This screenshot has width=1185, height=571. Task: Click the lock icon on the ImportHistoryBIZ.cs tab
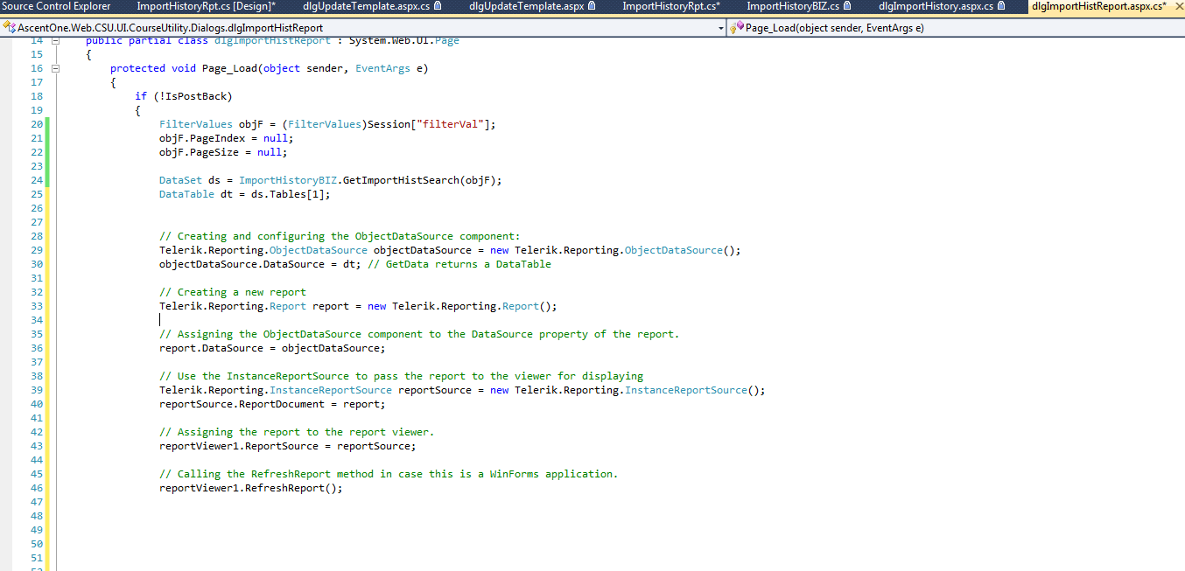click(x=847, y=6)
